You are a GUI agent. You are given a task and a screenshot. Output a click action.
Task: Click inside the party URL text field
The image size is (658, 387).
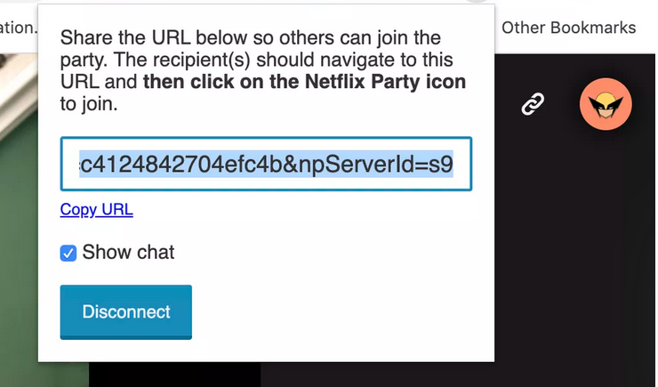tap(266, 164)
